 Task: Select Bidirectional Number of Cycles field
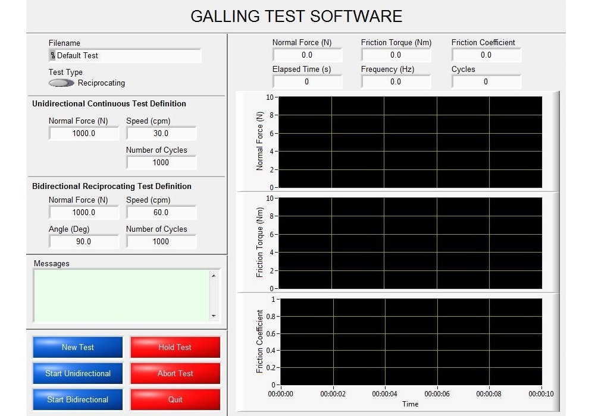161,242
